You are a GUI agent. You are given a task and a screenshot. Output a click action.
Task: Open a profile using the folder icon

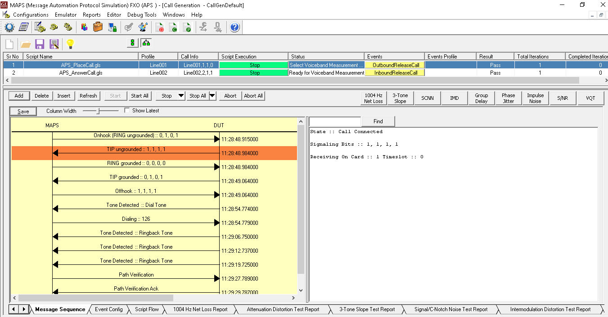pos(25,44)
